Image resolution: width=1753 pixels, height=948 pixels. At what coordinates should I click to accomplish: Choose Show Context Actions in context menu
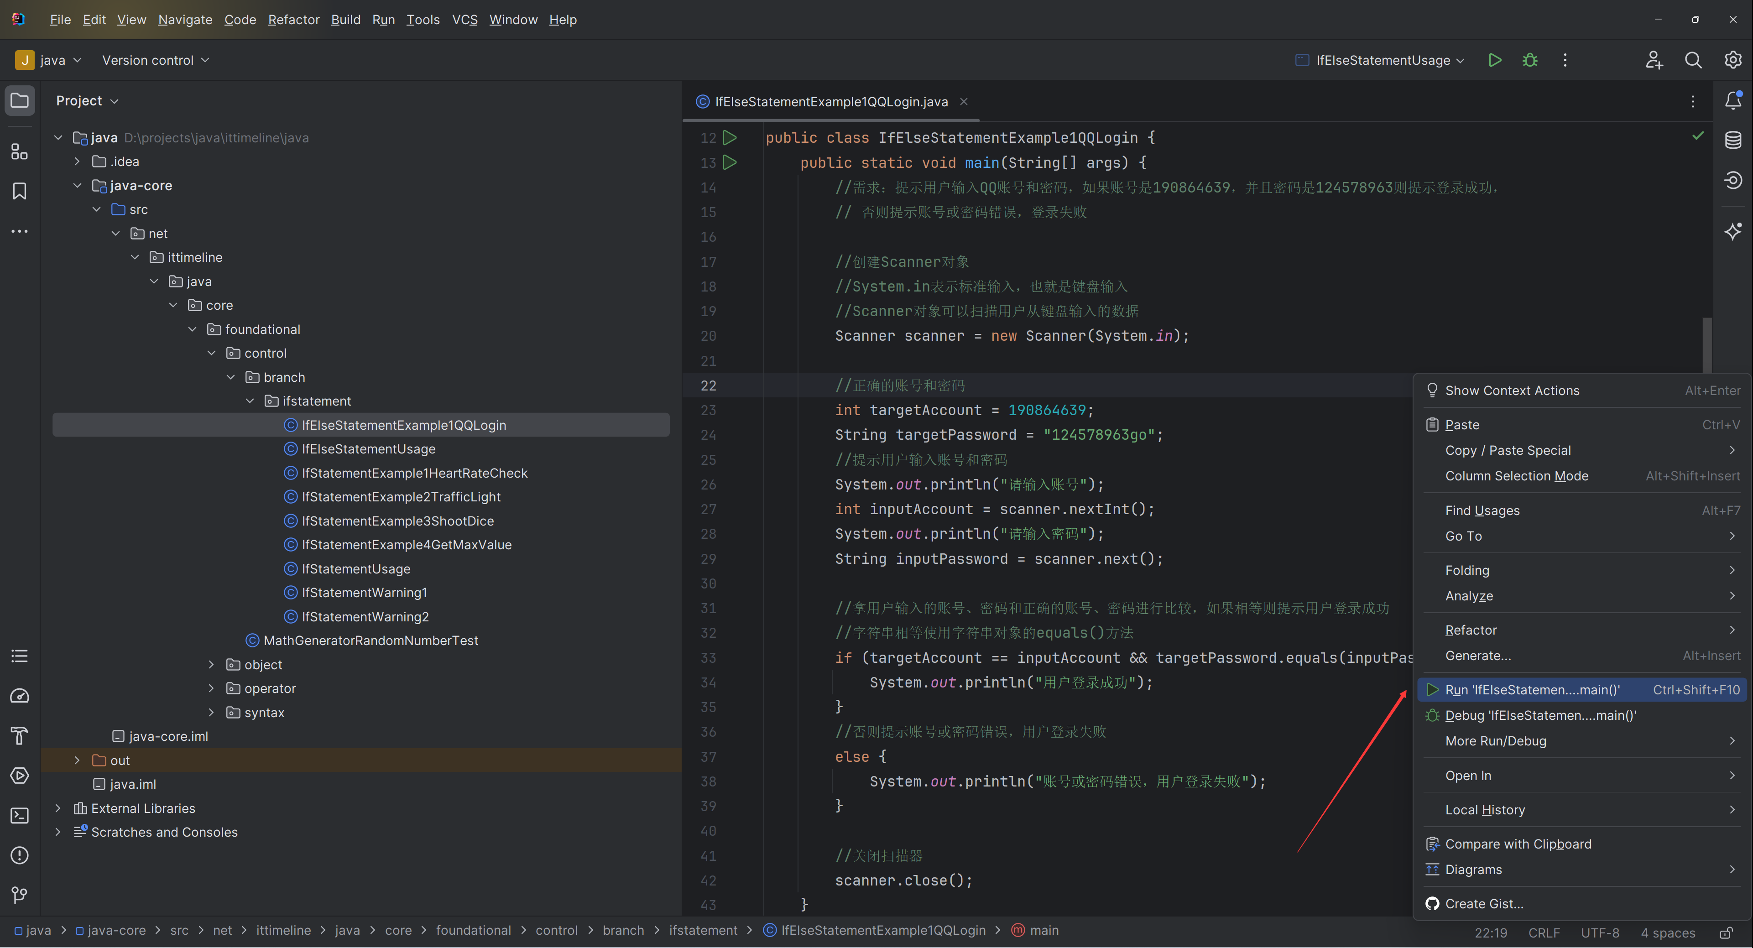point(1581,391)
